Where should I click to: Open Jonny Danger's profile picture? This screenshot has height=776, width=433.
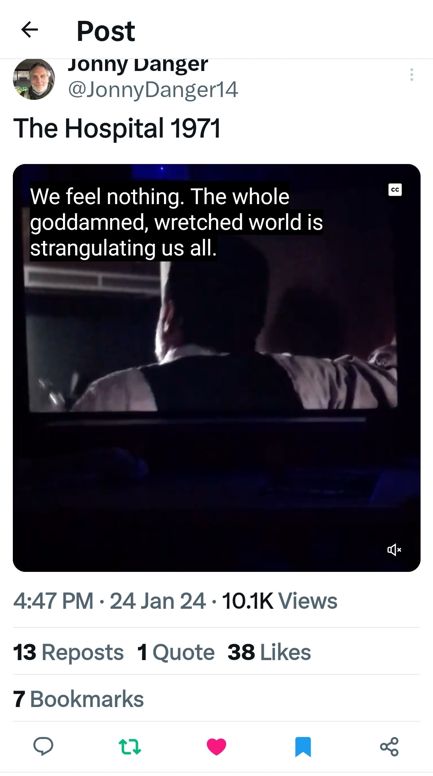coord(34,79)
